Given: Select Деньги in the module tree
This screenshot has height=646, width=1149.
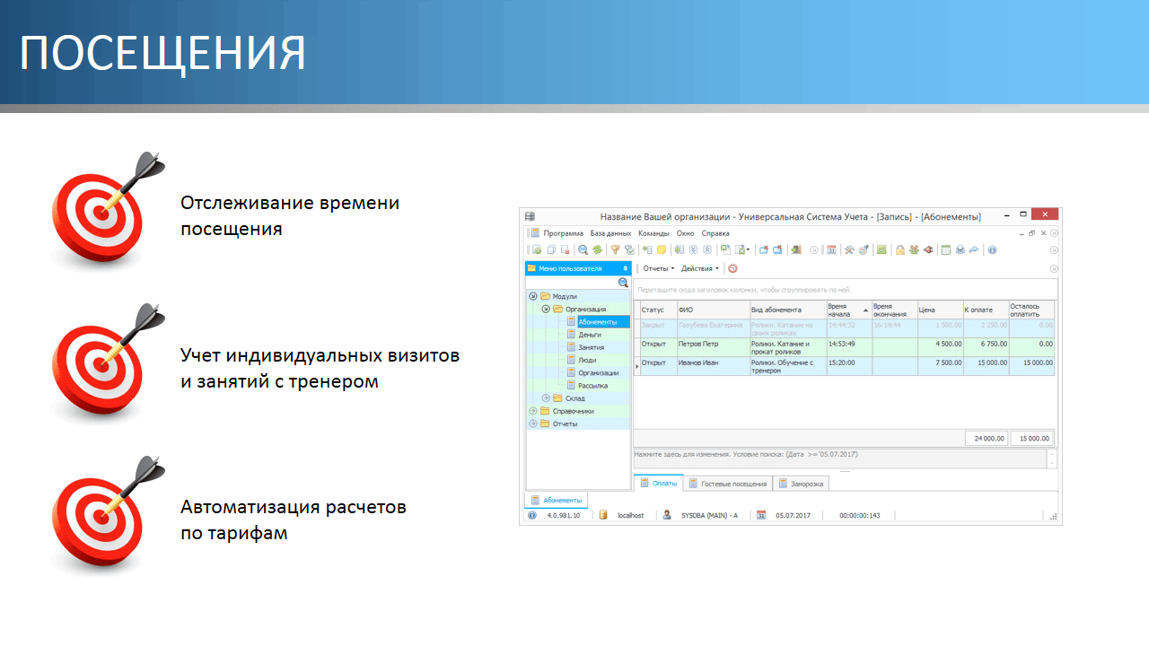Looking at the screenshot, I should (590, 335).
